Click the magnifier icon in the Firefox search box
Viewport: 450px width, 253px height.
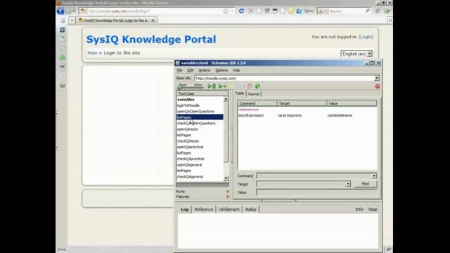(367, 11)
